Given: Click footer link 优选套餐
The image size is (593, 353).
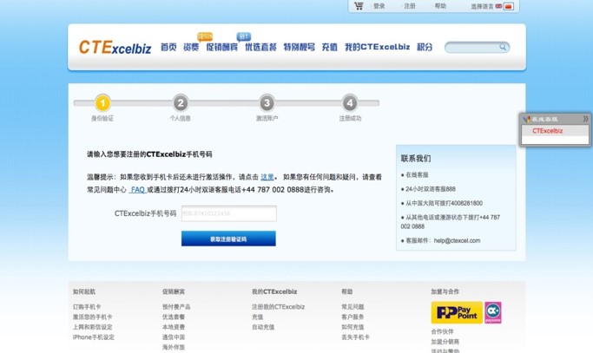Looking at the screenshot, I should click(174, 317).
